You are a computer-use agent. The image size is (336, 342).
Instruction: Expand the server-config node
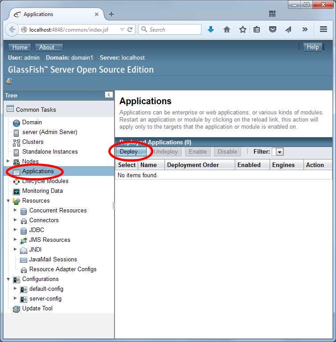15,298
